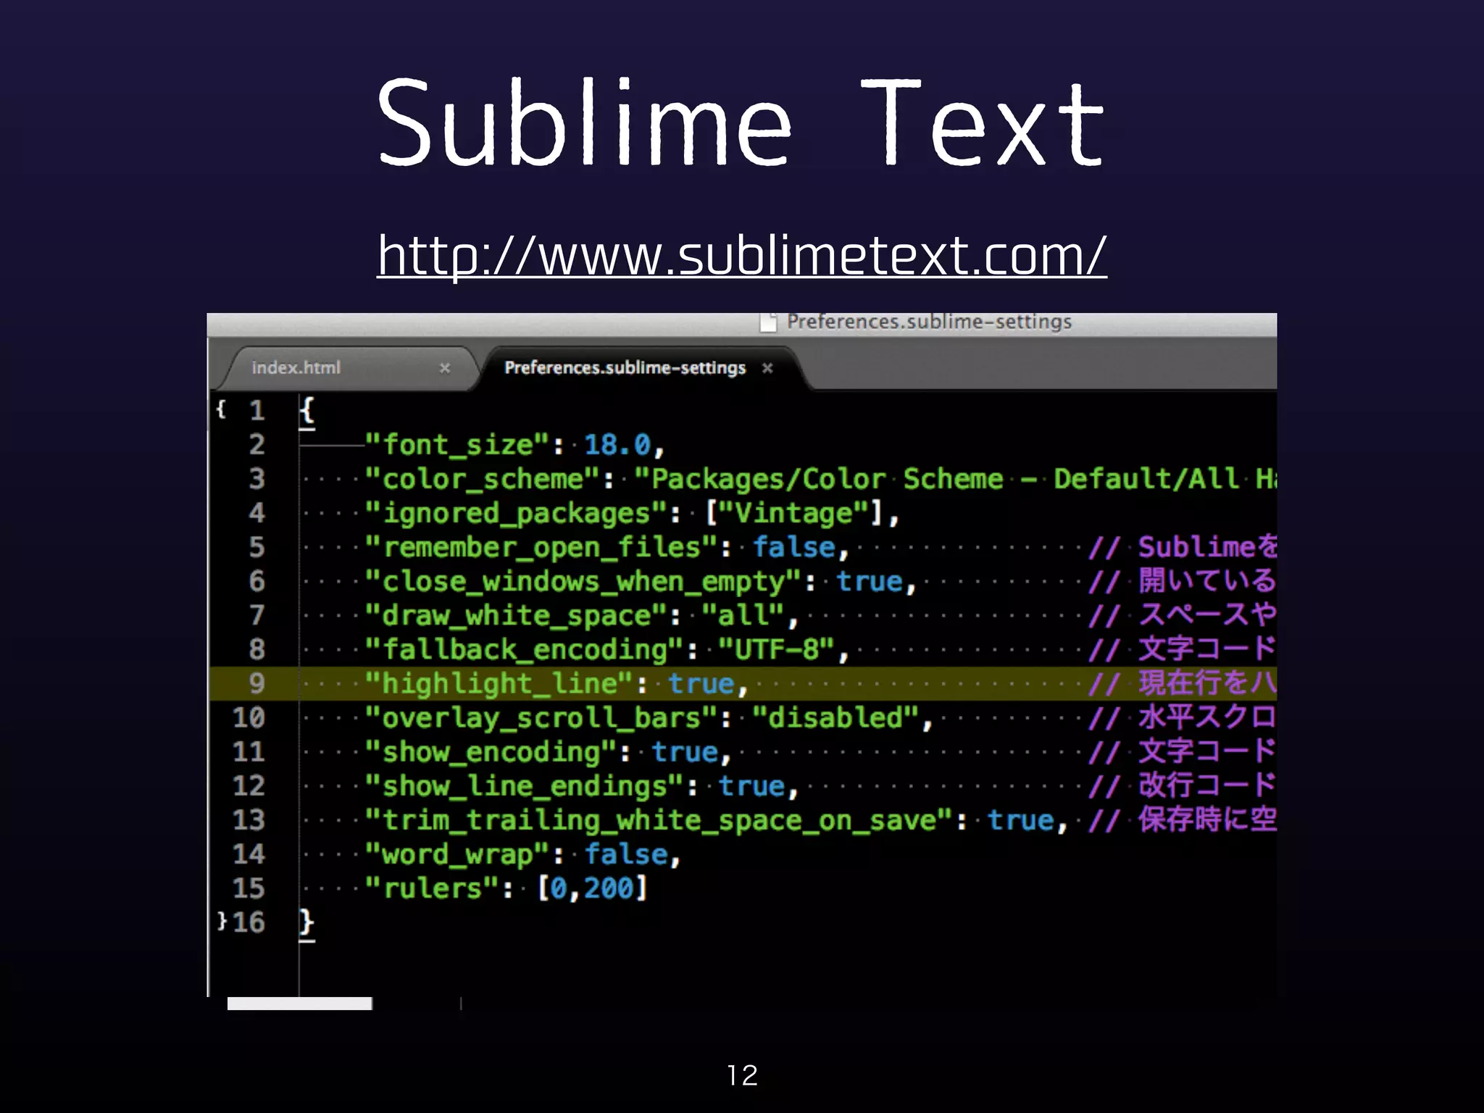This screenshot has height=1113, width=1484.
Task: Click the Preferences.sublime-settings window title
Action: click(929, 322)
